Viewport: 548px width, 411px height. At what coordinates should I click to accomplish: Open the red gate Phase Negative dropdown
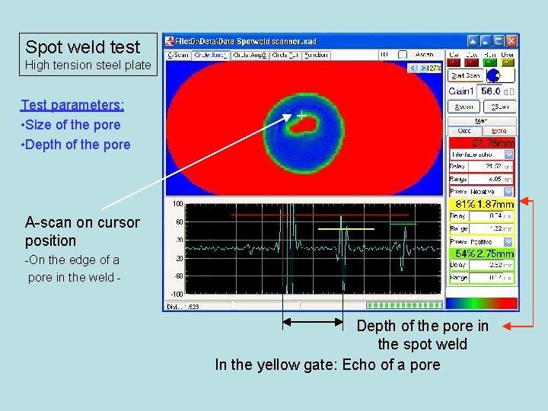point(508,192)
